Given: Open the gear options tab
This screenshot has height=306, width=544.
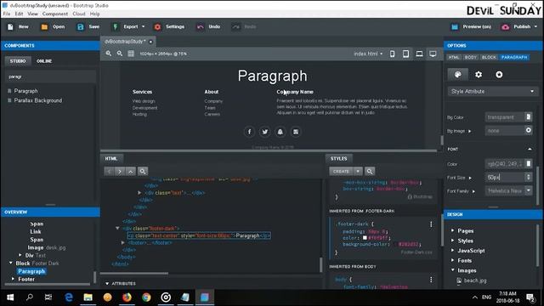Looking at the screenshot, I should tap(479, 74).
